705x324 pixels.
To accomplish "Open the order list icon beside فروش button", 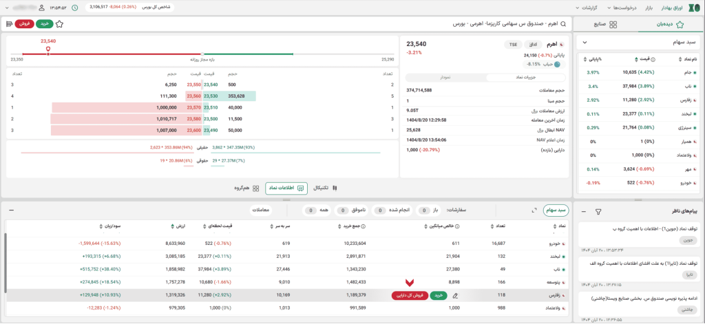I will [x=8, y=23].
